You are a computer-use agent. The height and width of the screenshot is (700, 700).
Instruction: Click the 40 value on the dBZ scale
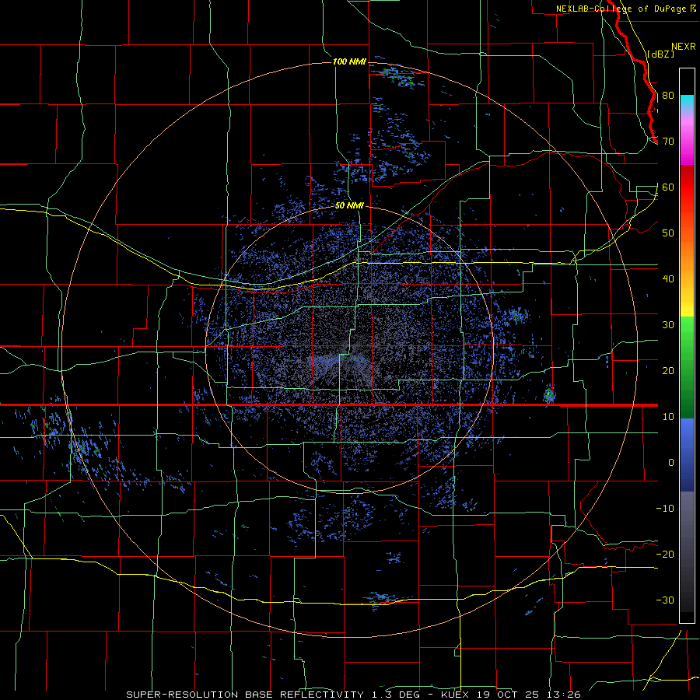tap(668, 279)
